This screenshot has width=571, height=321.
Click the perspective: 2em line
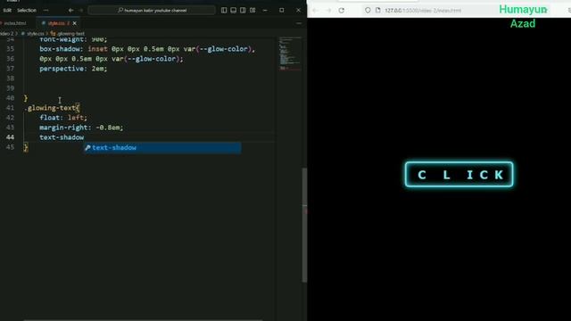click(x=73, y=69)
